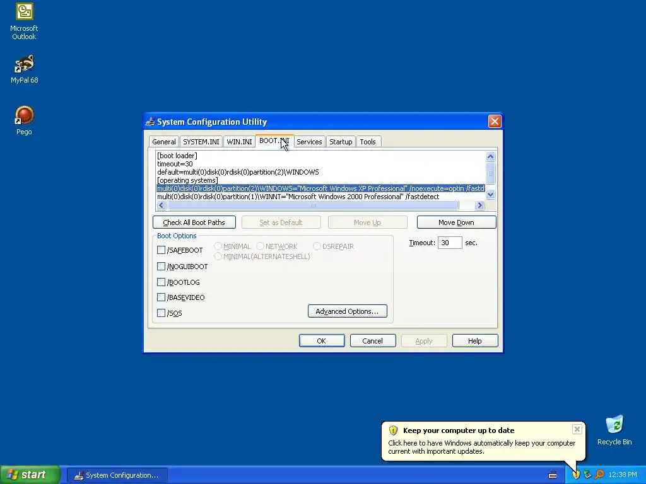This screenshot has height=484, width=646.
Task: Click Check All Boot Paths button
Action: 194,222
